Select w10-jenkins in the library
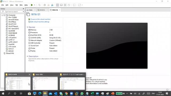The height and width of the screenshot is (96, 171). coord(11,38)
